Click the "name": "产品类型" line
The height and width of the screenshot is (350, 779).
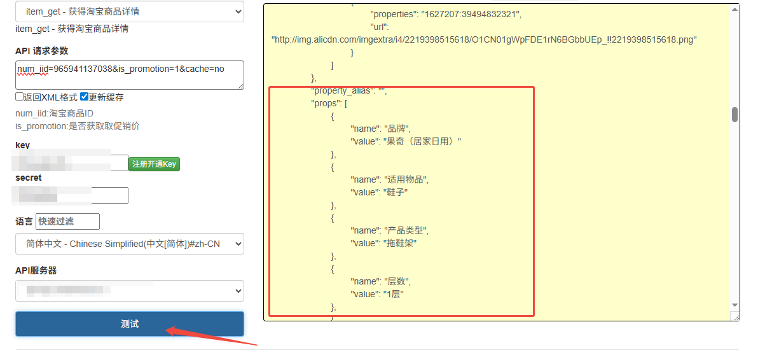[x=390, y=230]
